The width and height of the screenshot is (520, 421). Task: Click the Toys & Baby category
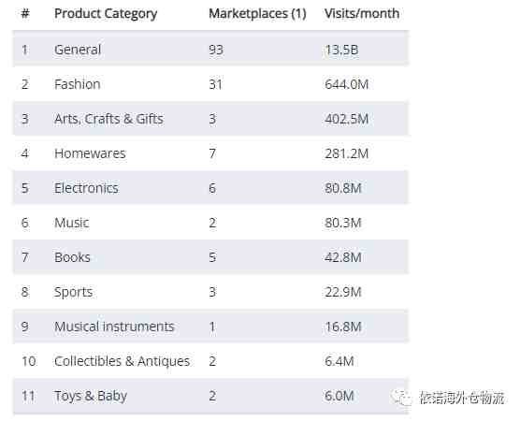91,396
